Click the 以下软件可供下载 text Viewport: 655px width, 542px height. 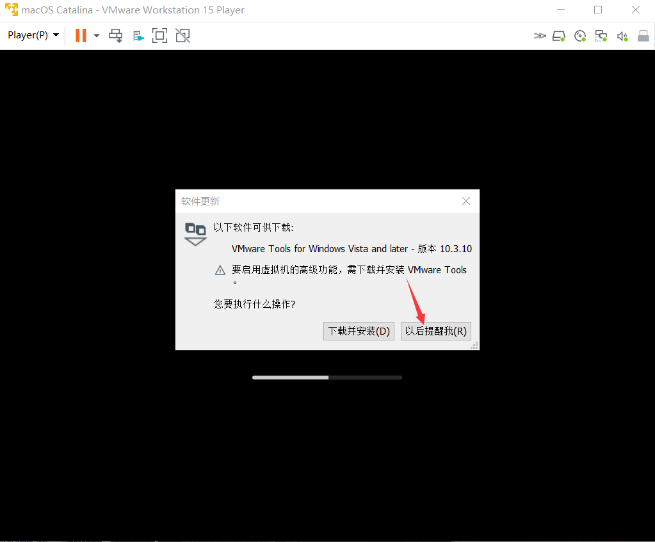click(x=254, y=228)
